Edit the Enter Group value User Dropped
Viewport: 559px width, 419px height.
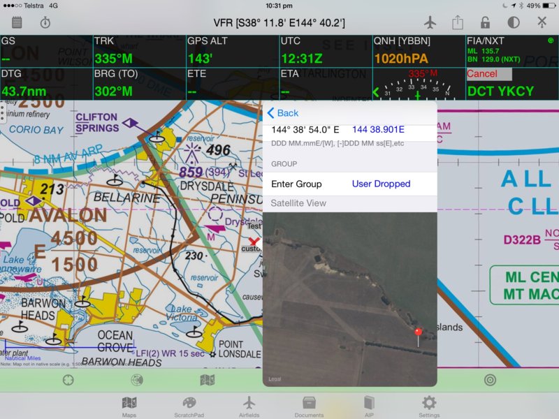(381, 184)
